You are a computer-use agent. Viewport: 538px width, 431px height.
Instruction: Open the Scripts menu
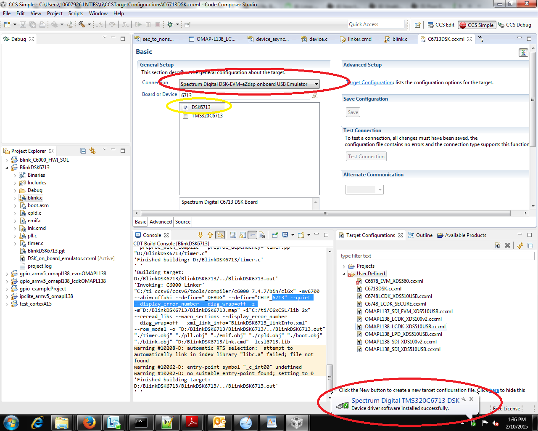click(76, 13)
